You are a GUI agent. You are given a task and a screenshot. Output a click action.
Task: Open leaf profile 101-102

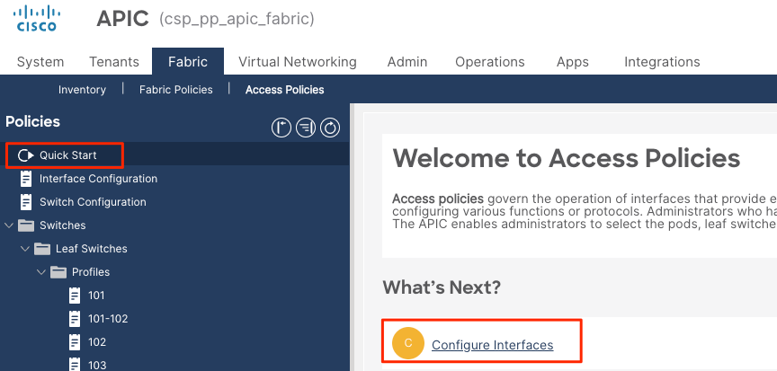[108, 319]
